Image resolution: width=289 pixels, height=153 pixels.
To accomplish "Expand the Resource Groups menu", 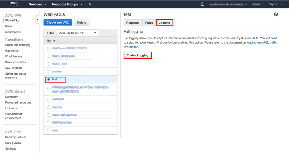I will coord(67,4).
